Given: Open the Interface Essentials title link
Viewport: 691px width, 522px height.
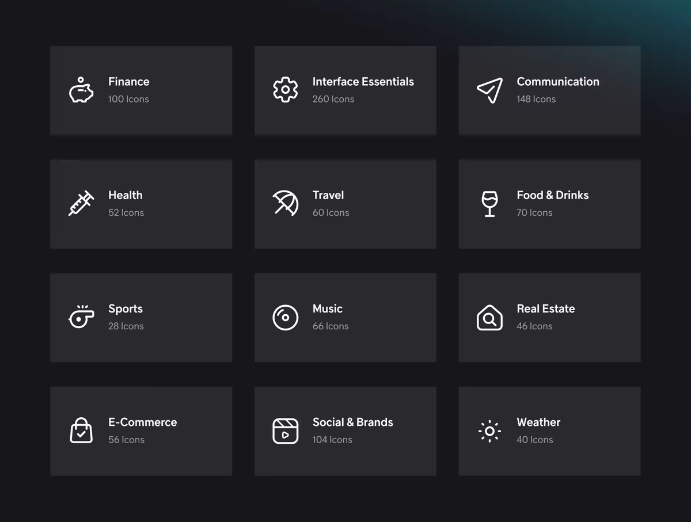Looking at the screenshot, I should click(x=363, y=82).
